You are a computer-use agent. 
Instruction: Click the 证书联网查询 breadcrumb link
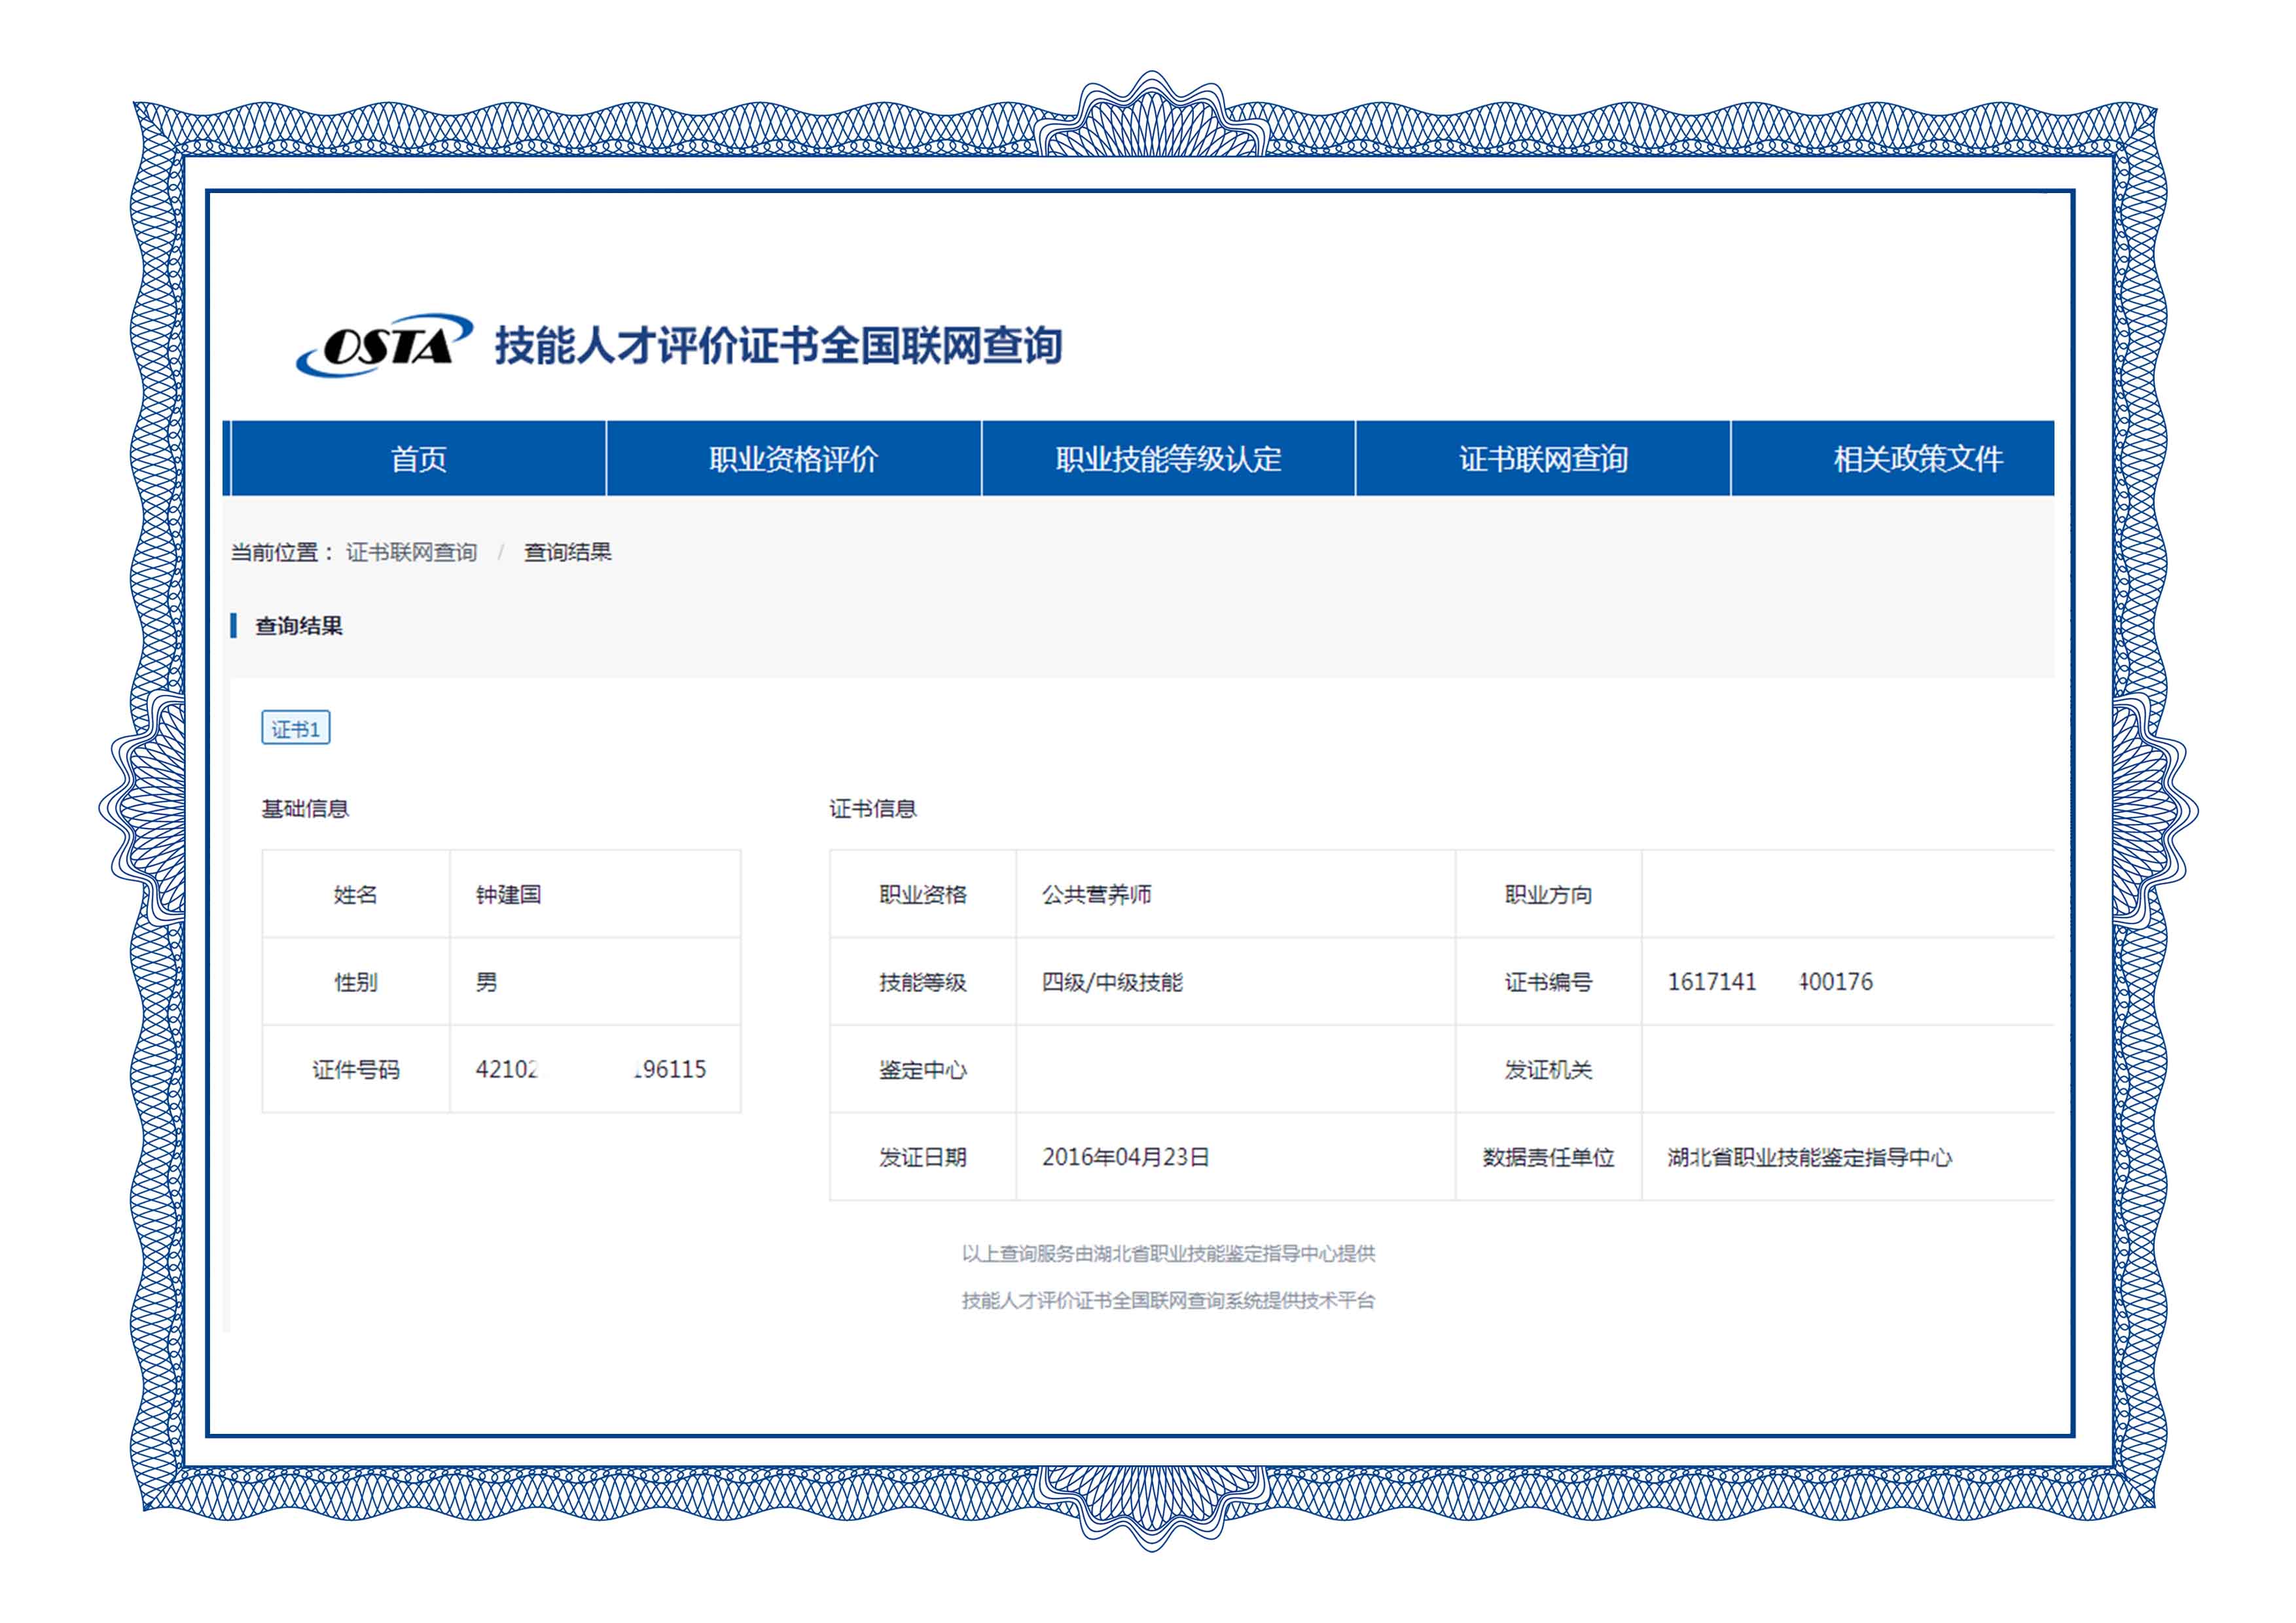pyautogui.click(x=411, y=552)
